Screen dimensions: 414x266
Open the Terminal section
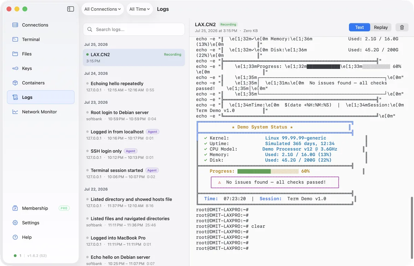(x=41, y=39)
